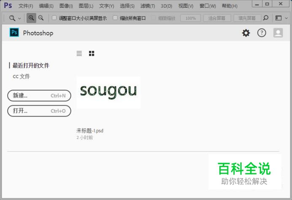Select 最近打开的文件 in sidebar
Viewport: 292px width, 200px height.
pyautogui.click(x=31, y=65)
